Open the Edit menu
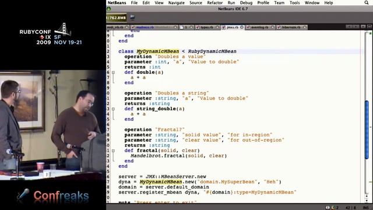 coord(146,3)
